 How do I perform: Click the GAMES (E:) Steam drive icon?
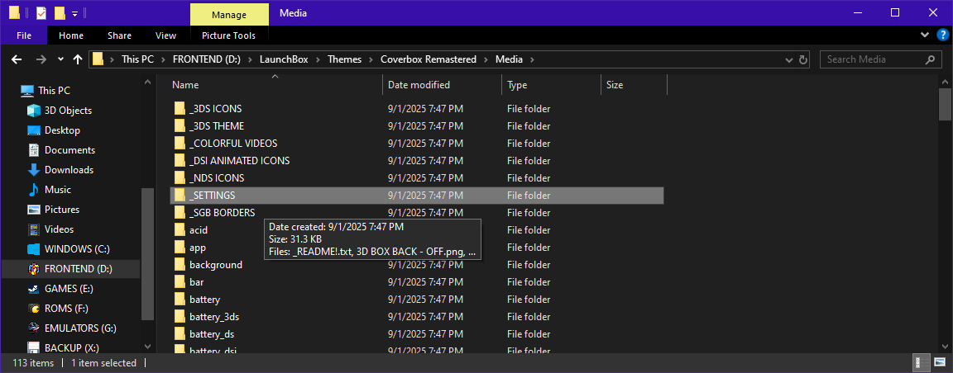[x=35, y=289]
